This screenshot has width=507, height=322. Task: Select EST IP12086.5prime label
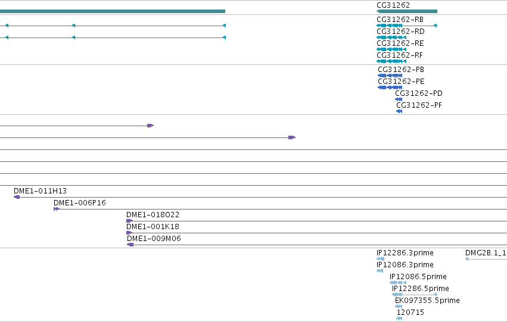click(418, 277)
